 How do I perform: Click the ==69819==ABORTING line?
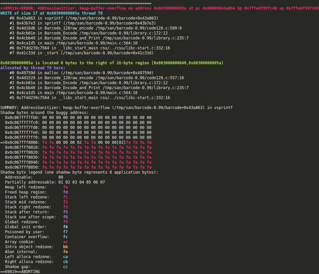pos(20,272)
